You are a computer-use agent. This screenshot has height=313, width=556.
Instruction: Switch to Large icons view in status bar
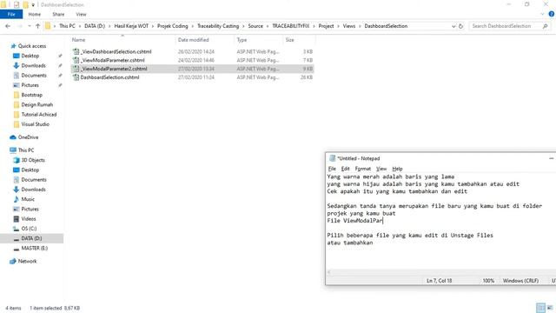(550, 308)
